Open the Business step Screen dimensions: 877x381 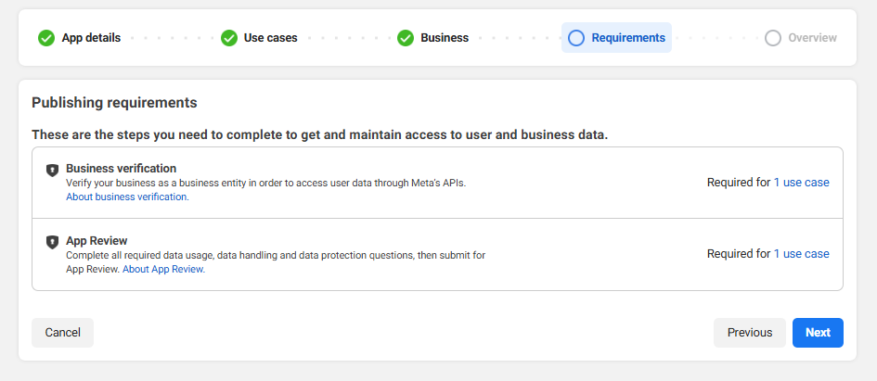click(445, 38)
